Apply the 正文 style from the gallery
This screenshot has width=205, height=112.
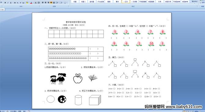coord(126,2)
